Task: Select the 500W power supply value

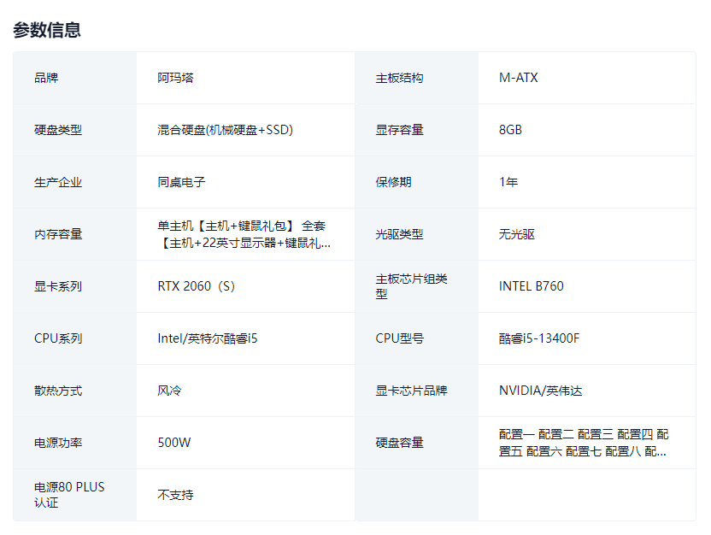Action: [x=174, y=443]
